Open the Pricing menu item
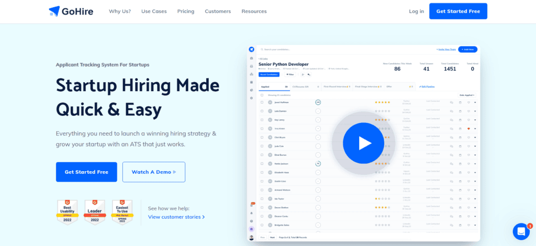This screenshot has width=536, height=246. coord(185,11)
